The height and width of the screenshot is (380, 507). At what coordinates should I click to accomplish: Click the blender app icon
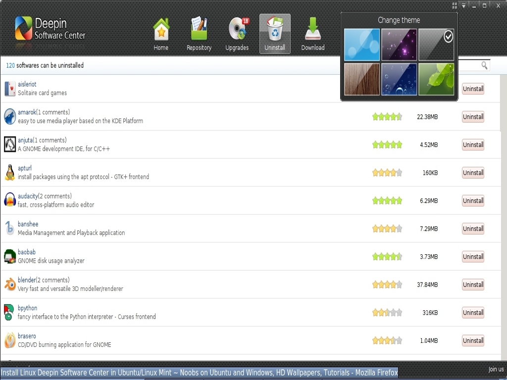[x=10, y=285]
